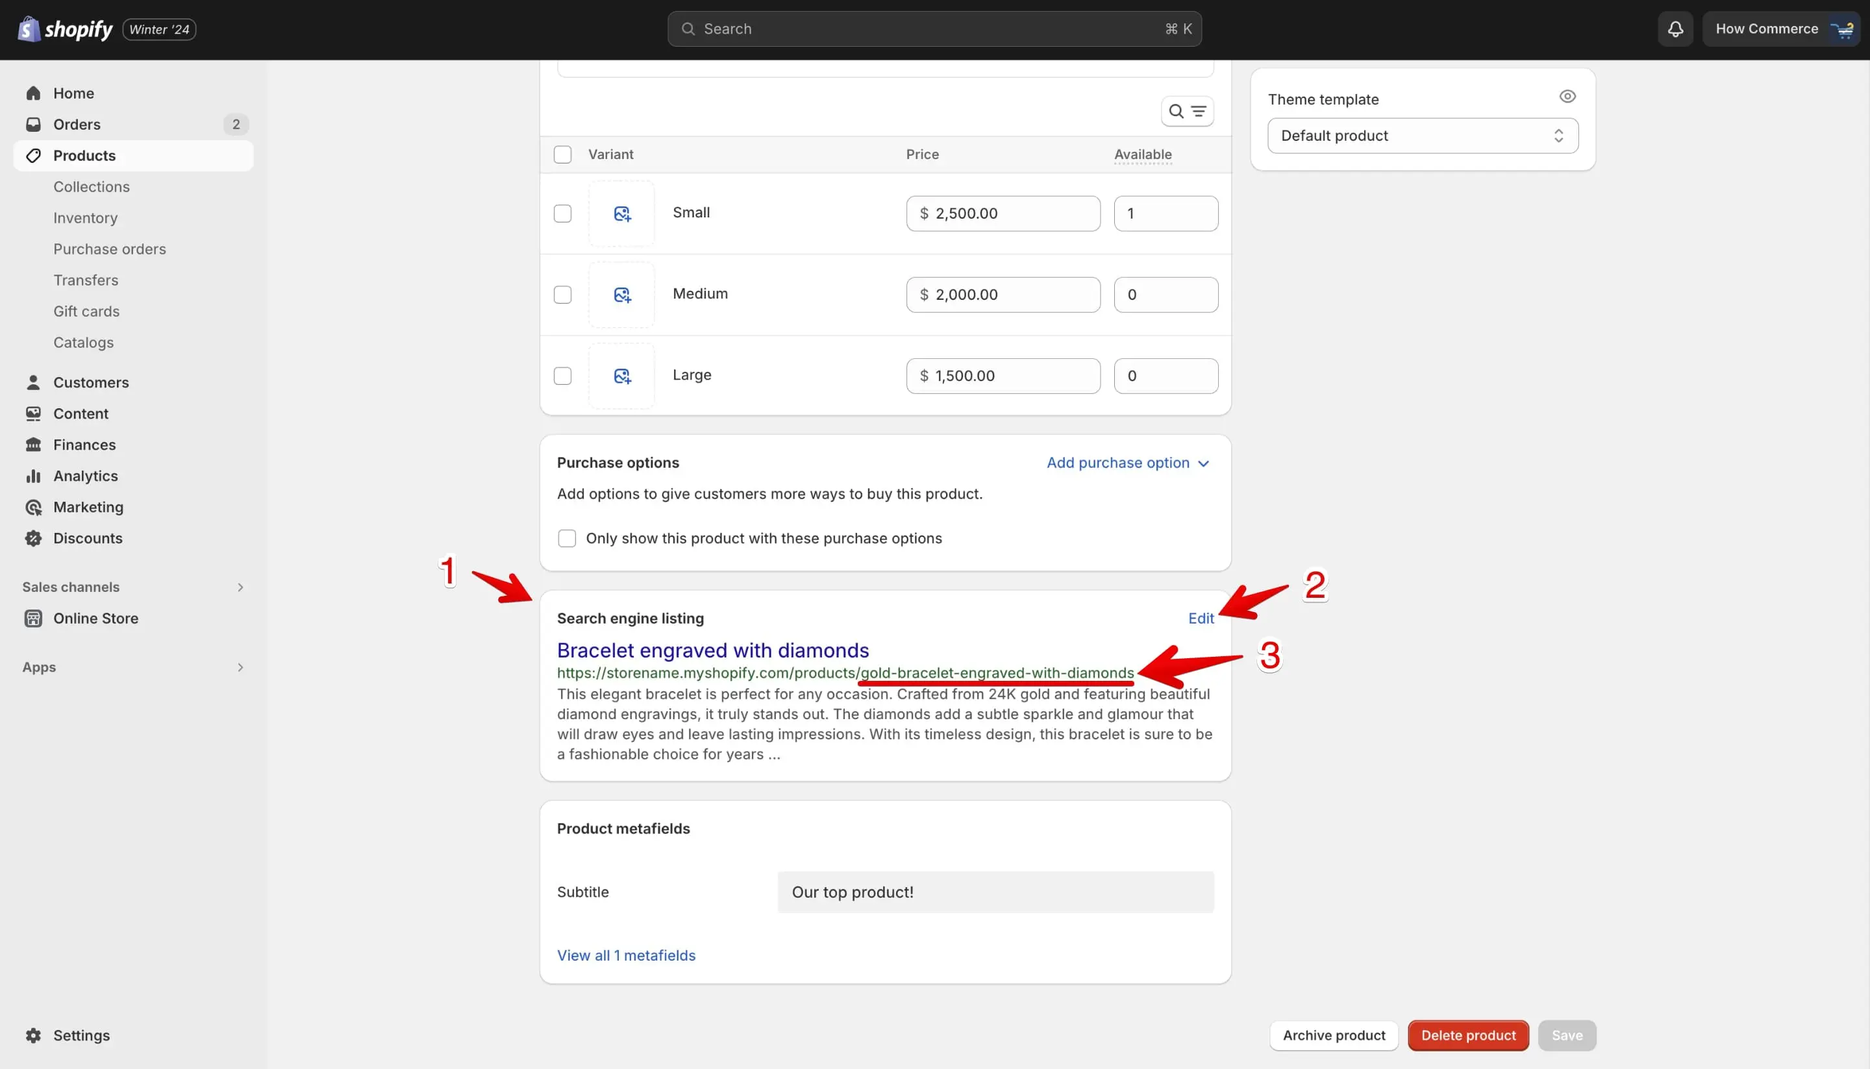Open the Collections menu item

click(x=91, y=186)
